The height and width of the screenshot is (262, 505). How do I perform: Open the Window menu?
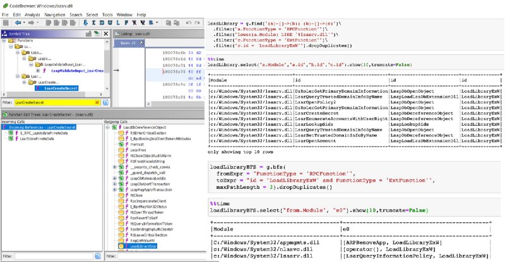[x=124, y=15]
